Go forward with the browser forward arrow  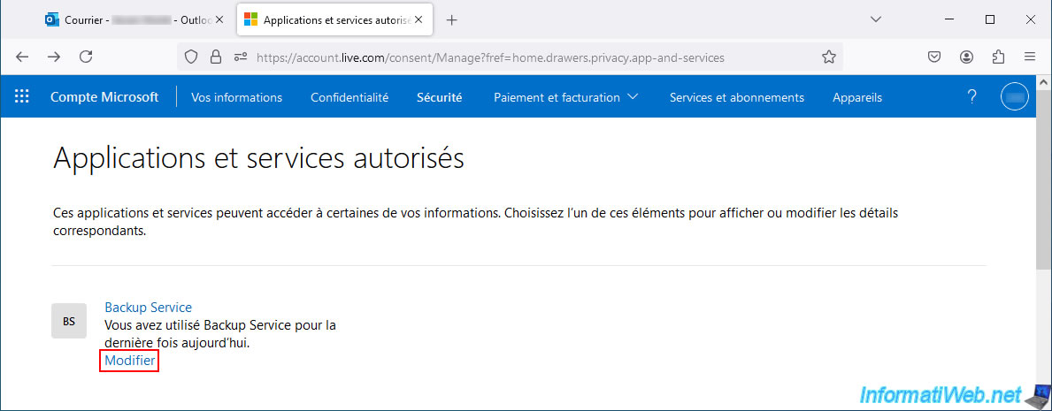[54, 57]
